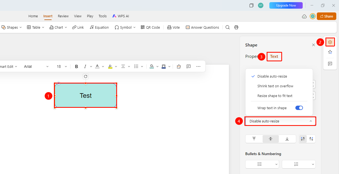The height and width of the screenshot is (174, 339).
Task: Open the comments icon in side strip
Action: (330, 64)
